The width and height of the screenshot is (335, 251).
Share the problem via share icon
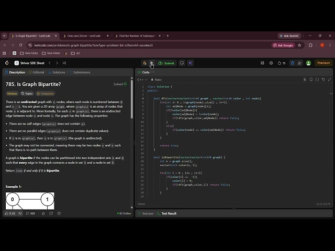tap(51, 213)
